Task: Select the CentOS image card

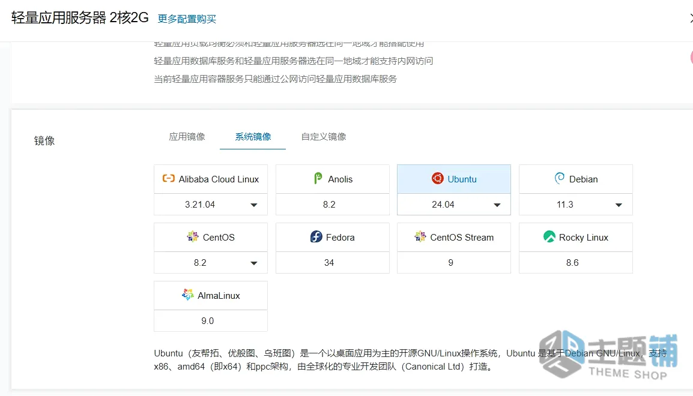Action: [211, 237]
